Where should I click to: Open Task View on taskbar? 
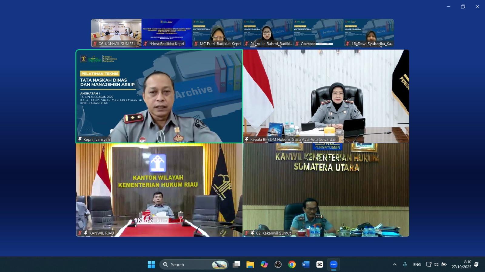click(236, 264)
